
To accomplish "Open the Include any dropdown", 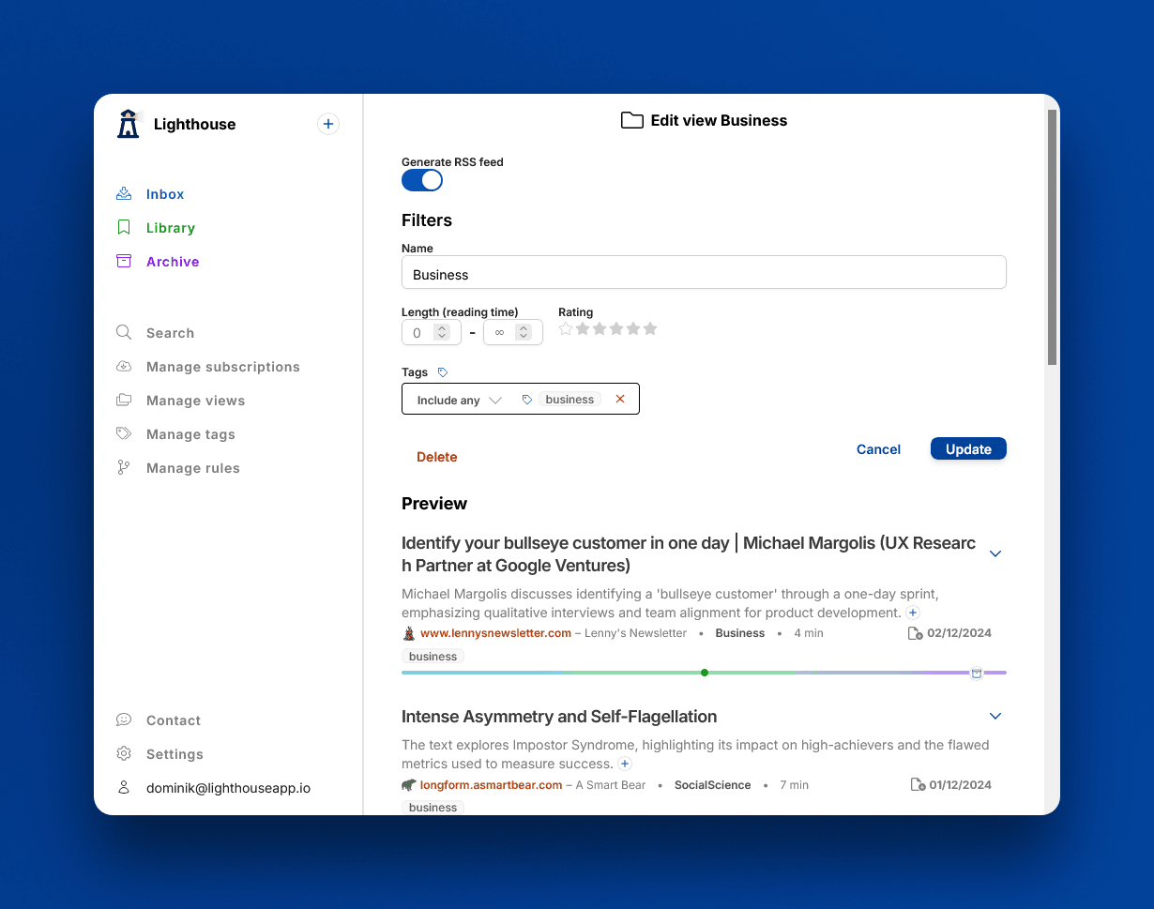I will 460,400.
